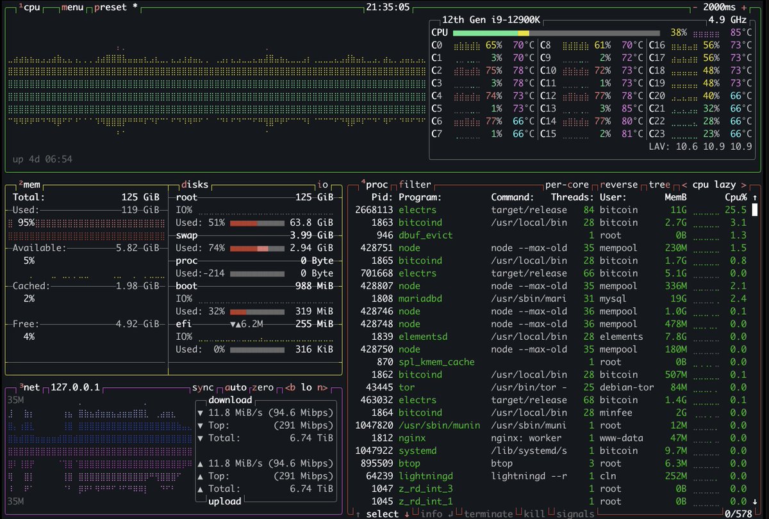Click zero to reset network totals

click(263, 387)
